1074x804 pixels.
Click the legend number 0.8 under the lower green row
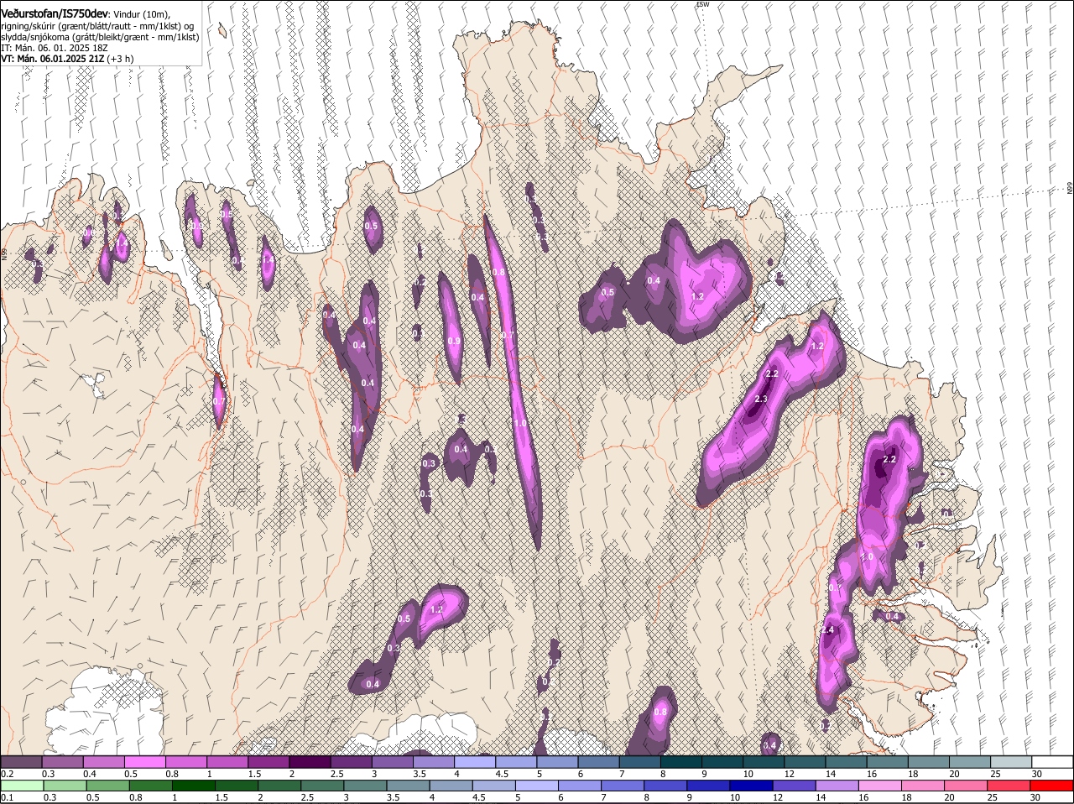(x=135, y=797)
